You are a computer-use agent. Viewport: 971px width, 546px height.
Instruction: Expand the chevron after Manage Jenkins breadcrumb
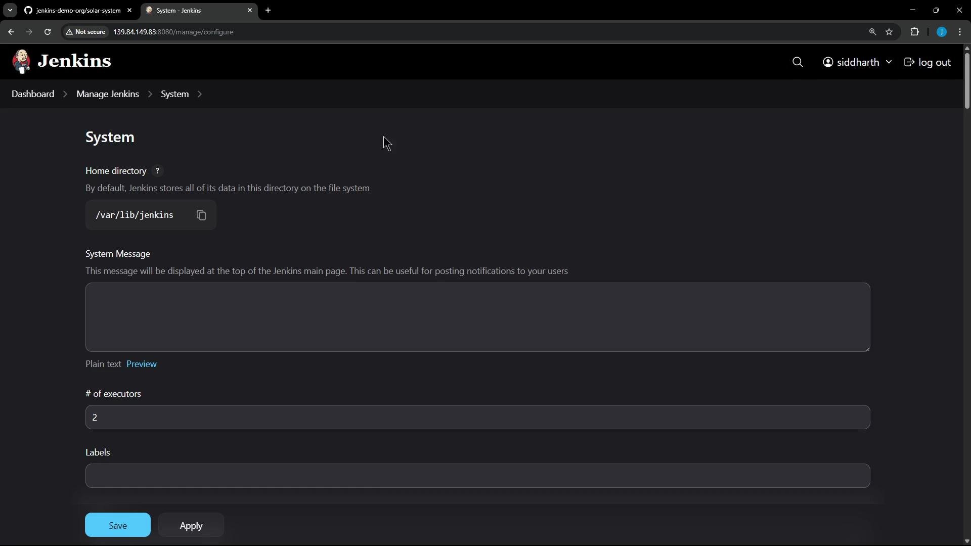point(150,94)
